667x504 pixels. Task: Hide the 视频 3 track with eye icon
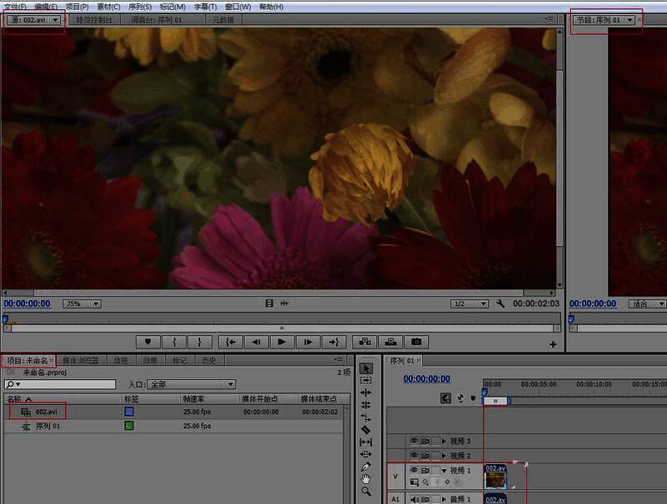click(414, 441)
